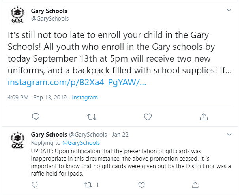
Task: Click the 4:09 PM Sep 13, 2019 timestamp
Action: (37, 97)
